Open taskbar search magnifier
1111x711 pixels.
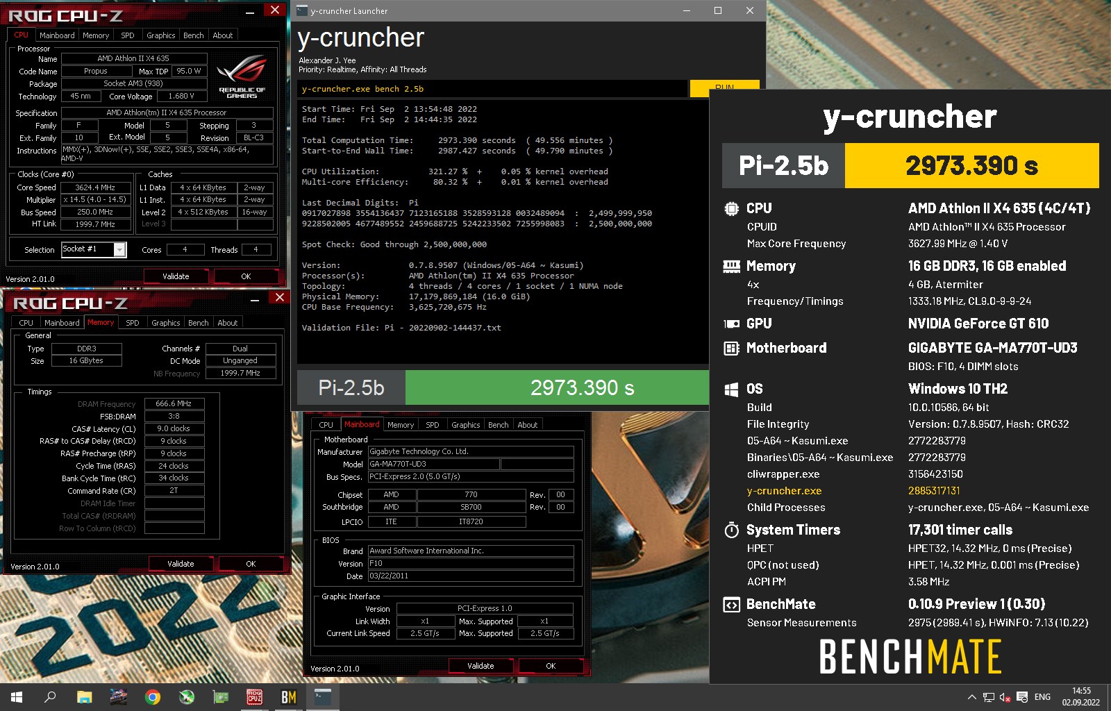50,697
